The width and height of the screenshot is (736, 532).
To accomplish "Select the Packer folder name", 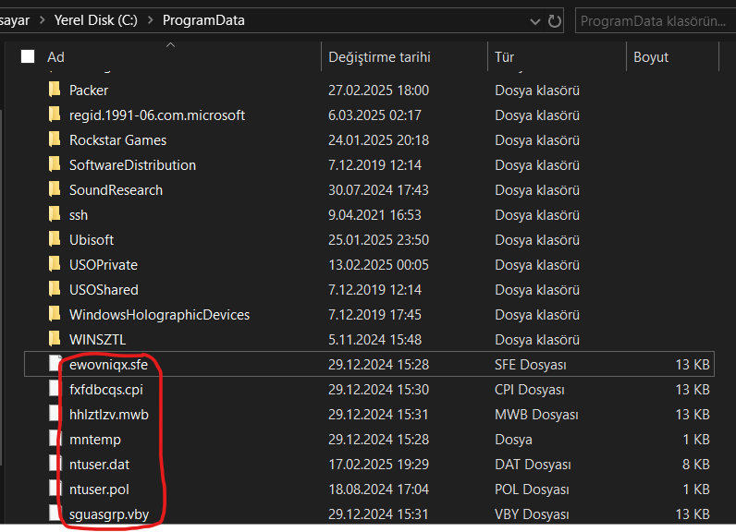I will [x=89, y=90].
